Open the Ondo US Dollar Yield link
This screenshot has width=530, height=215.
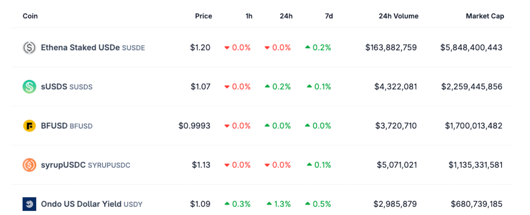pyautogui.click(x=81, y=204)
